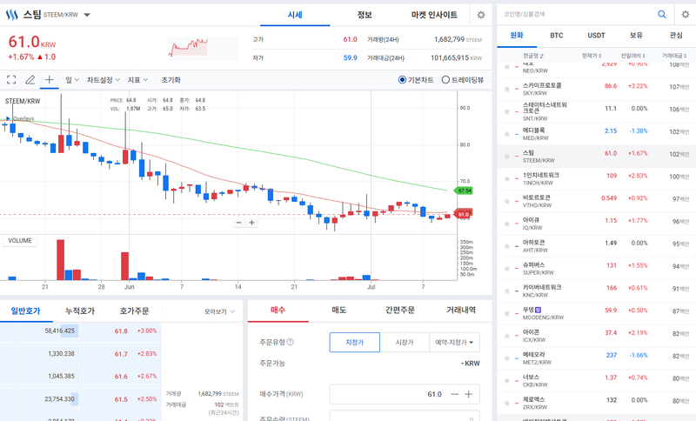Screen dimensions: 696x421
Task: Select the 매도 sell tab
Action: [x=339, y=310]
